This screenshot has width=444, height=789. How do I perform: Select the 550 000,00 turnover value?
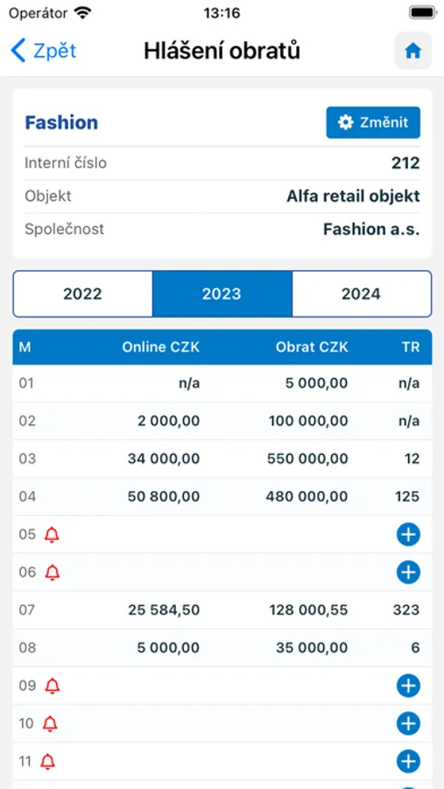point(308,458)
